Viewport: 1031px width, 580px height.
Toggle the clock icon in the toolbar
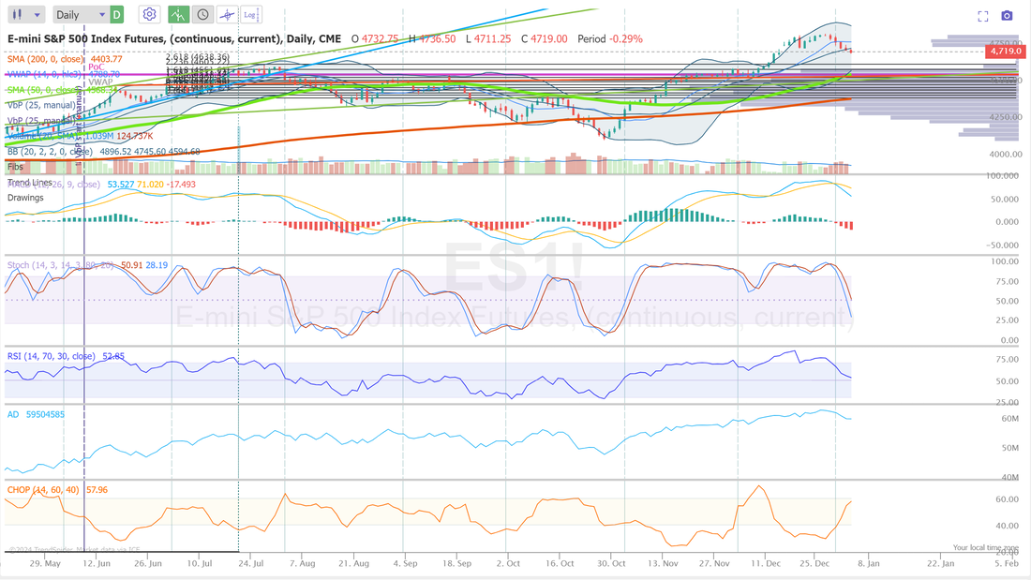(x=202, y=14)
